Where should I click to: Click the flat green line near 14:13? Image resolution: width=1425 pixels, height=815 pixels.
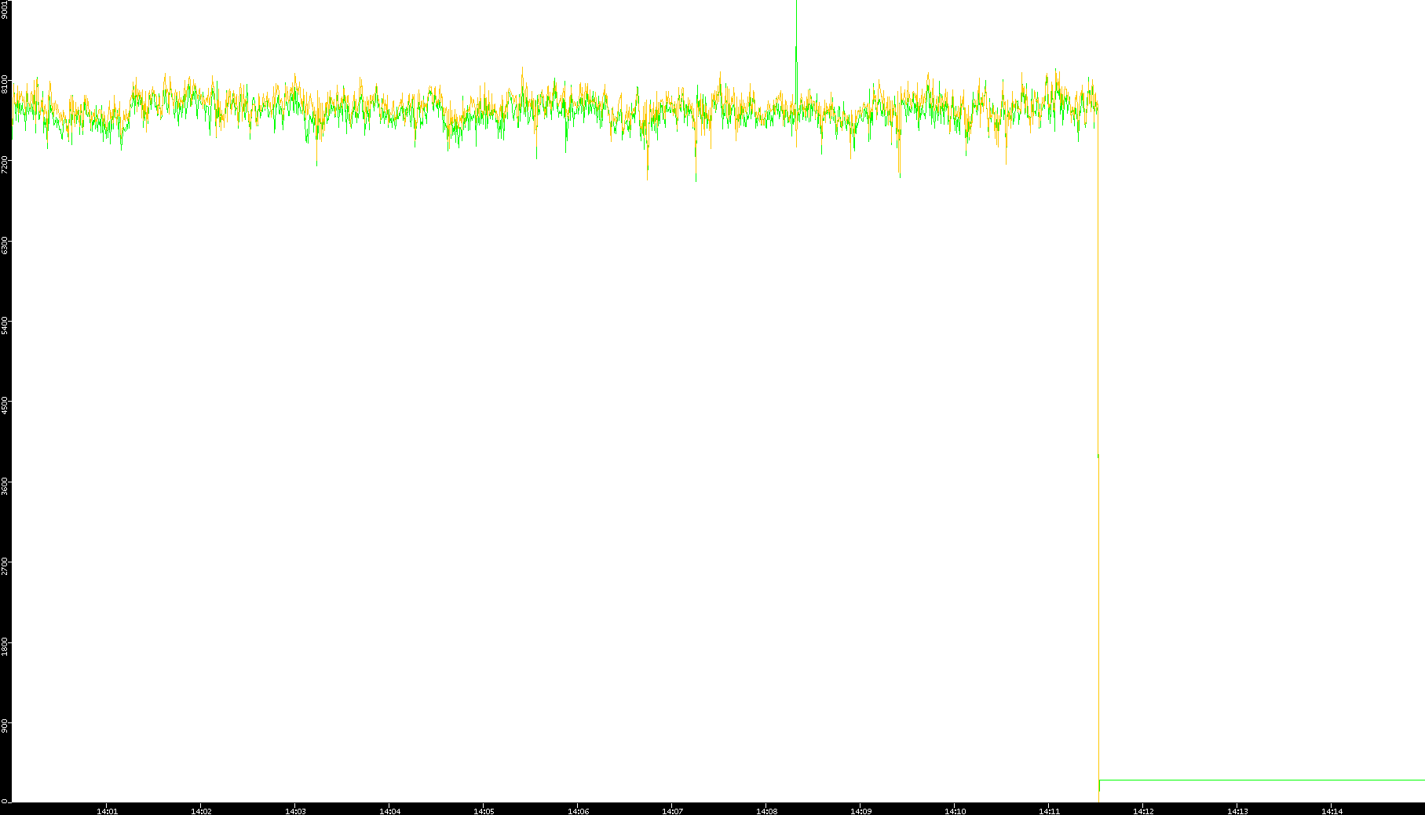coord(1237,780)
